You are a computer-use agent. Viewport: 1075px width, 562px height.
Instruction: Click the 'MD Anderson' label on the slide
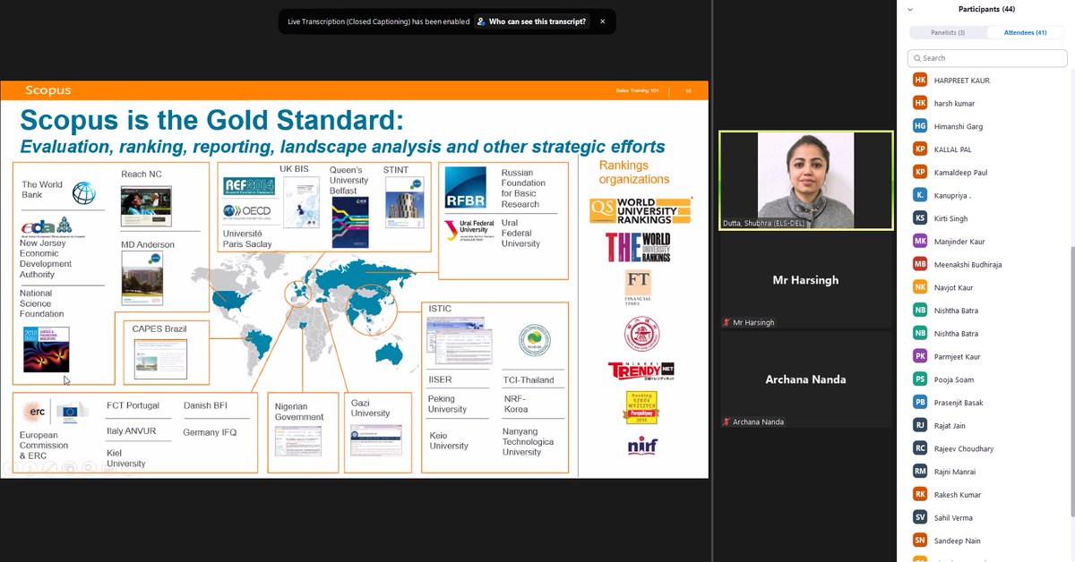(148, 244)
